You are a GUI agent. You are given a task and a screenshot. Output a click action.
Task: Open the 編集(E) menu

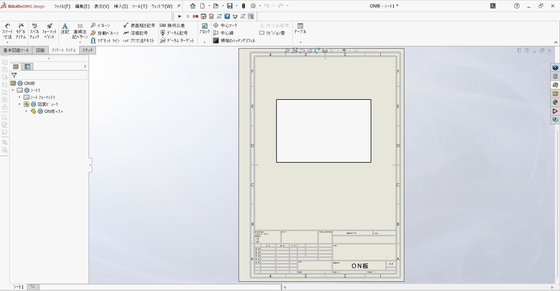pyautogui.click(x=82, y=6)
